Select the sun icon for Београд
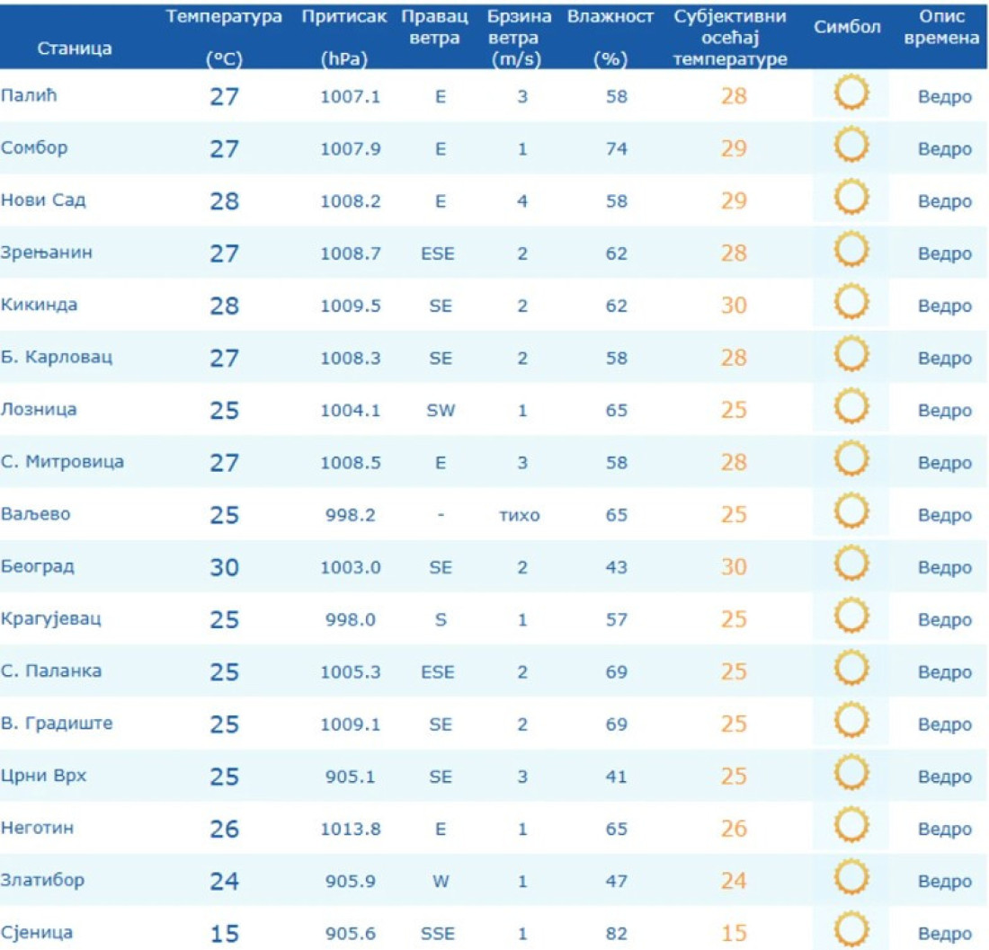The width and height of the screenshot is (989, 950). (851, 564)
